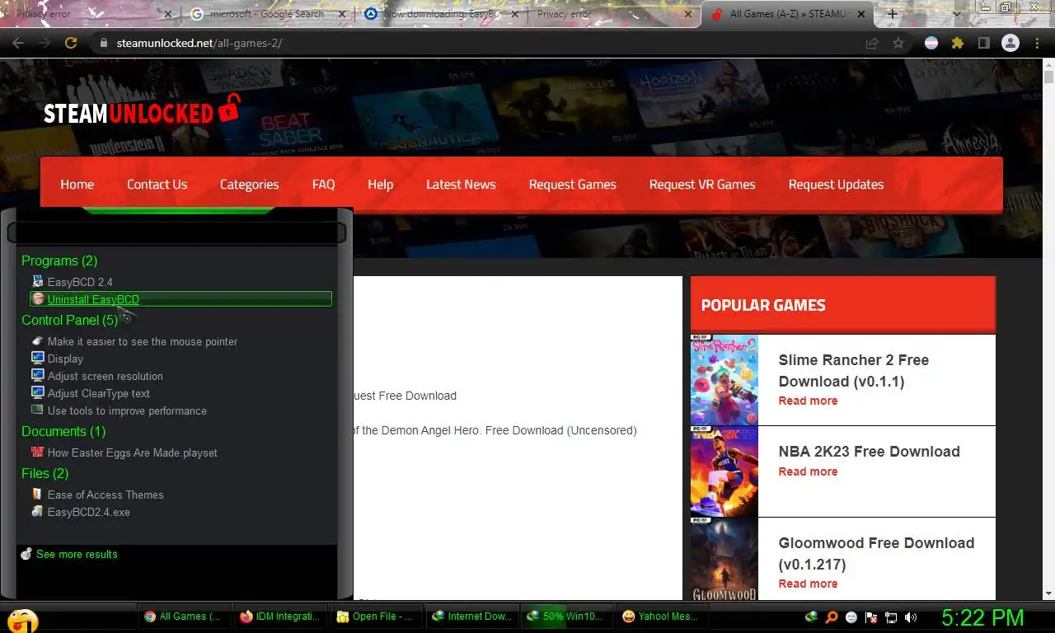Share this page icon
This screenshot has height=633, width=1055.
click(x=872, y=43)
